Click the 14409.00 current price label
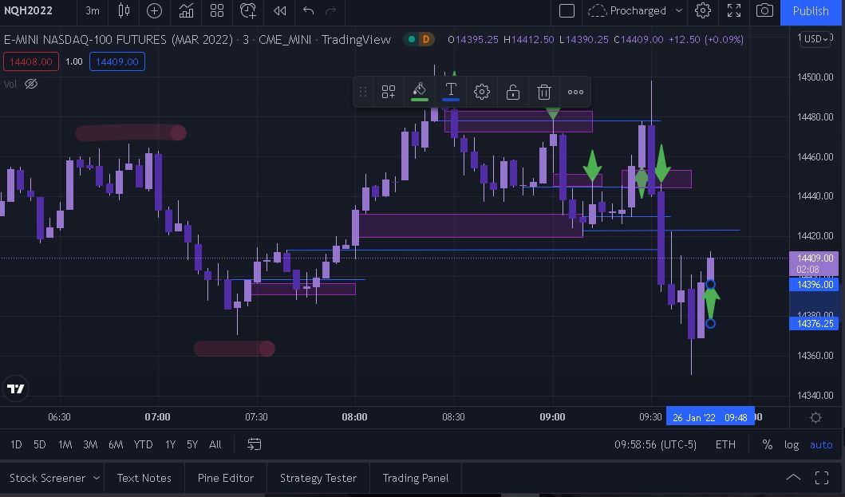The height and width of the screenshot is (497, 845). pos(815,263)
